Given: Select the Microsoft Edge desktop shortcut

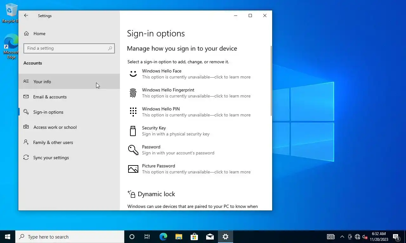Looking at the screenshot, I should click(10, 46).
